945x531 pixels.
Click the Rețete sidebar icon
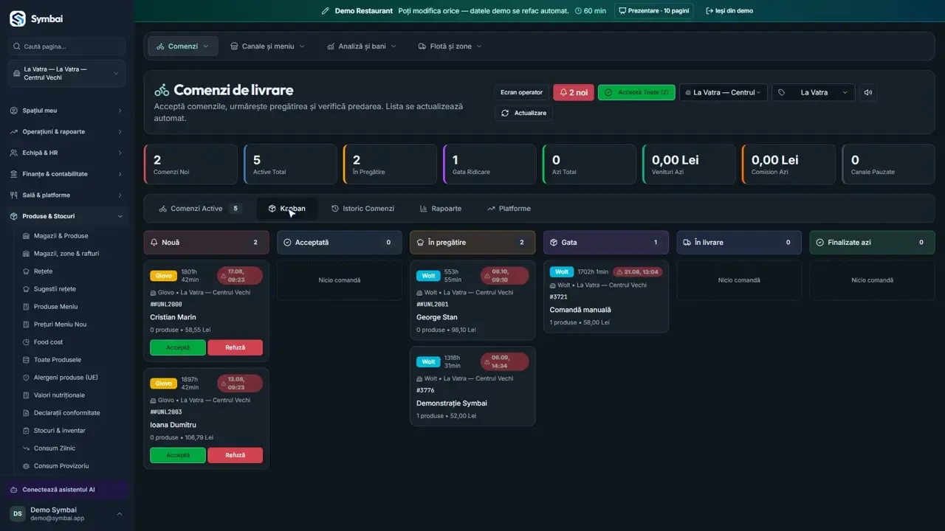click(x=27, y=271)
